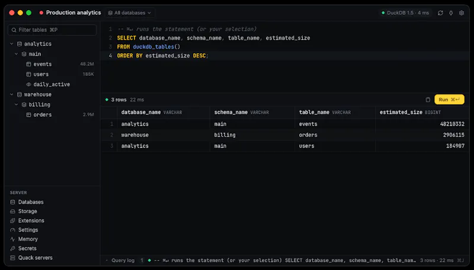Collapse the billing schema node
474x270 pixels.
[17, 104]
